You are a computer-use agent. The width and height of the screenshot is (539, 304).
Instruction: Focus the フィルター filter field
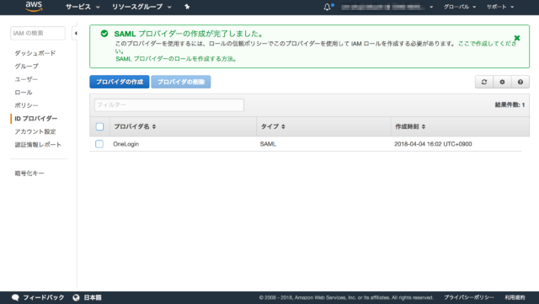pyautogui.click(x=169, y=105)
